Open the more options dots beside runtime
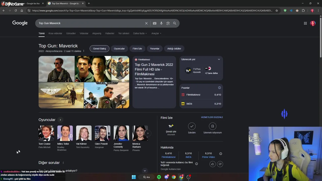Viewport: 322px width, 181px height. (x=84, y=51)
